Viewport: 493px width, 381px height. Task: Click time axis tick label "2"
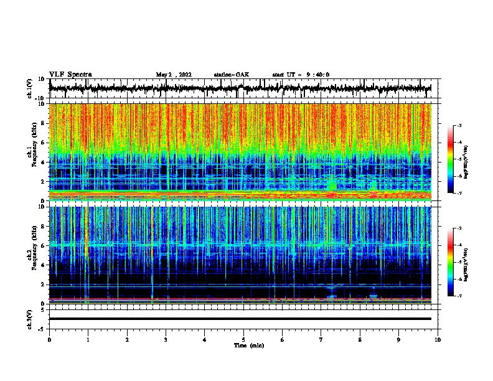click(x=127, y=340)
